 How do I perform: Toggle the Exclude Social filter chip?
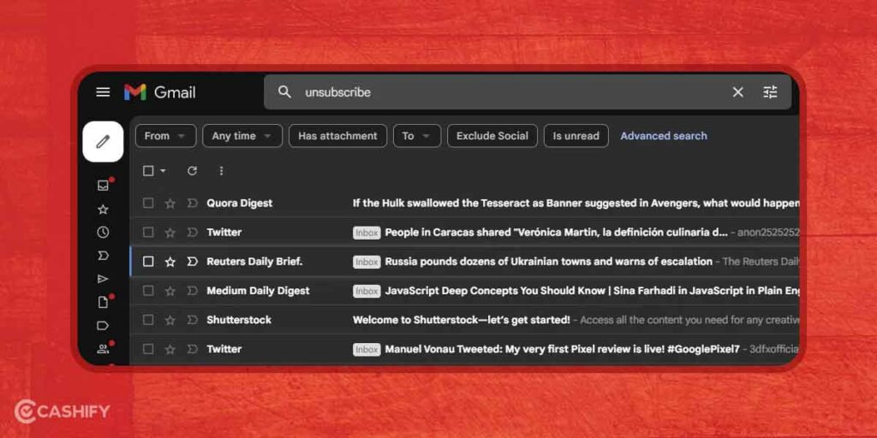click(492, 136)
